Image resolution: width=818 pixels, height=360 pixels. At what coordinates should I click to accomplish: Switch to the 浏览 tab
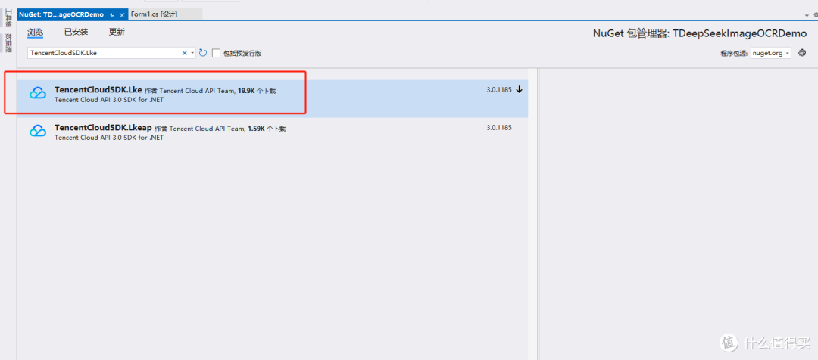pyautogui.click(x=35, y=32)
